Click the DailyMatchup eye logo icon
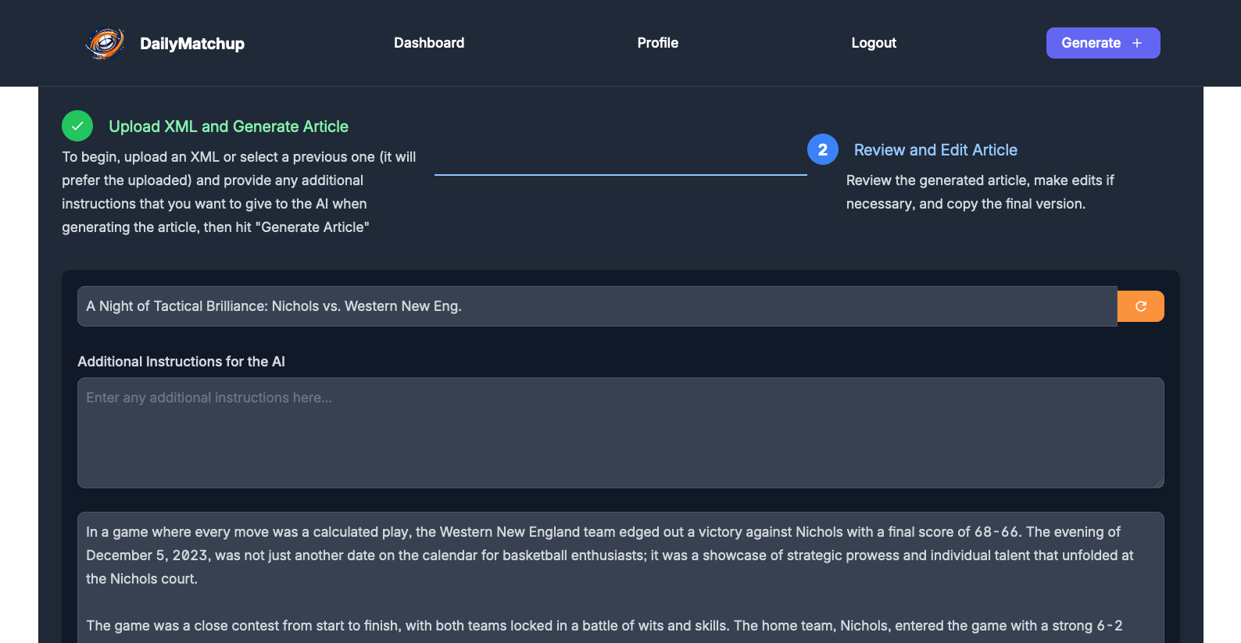1241x643 pixels. [x=105, y=43]
